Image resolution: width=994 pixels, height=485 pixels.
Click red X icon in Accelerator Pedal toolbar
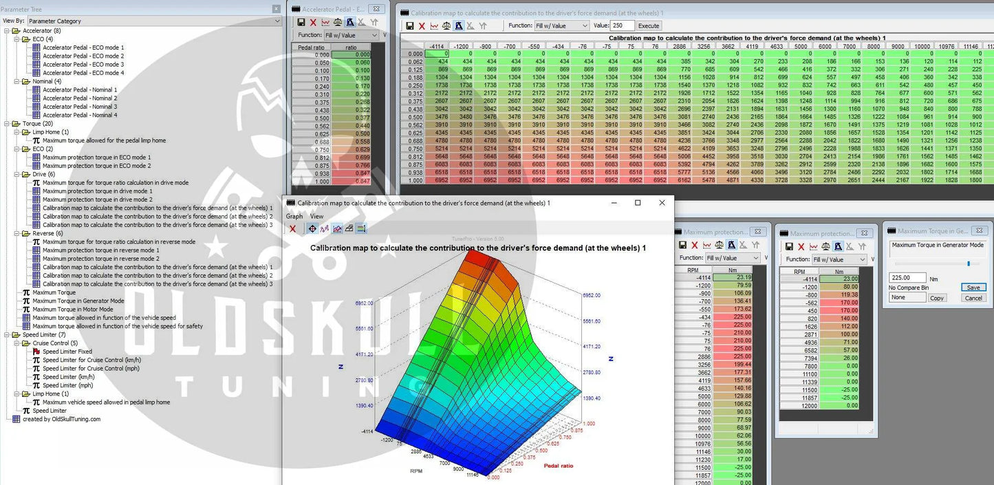click(312, 23)
